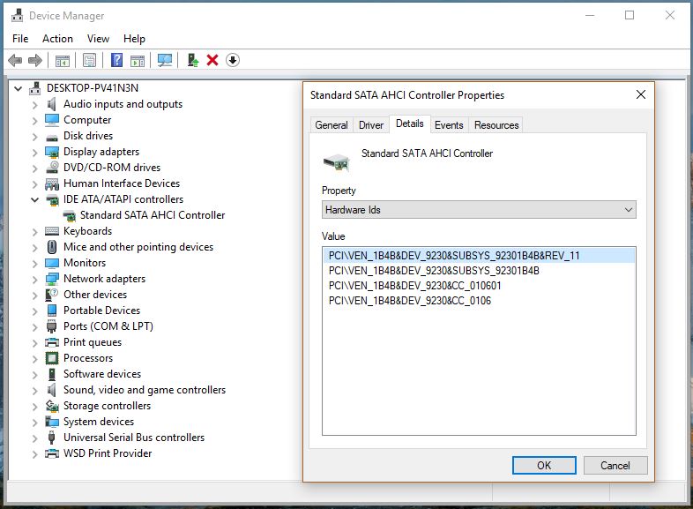Click the down-arrow Disable device icon
The image size is (693, 509).
(x=233, y=60)
